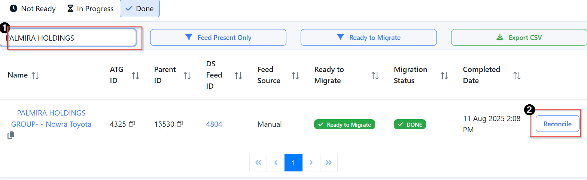Open DS Feed ID 4804 link

[x=214, y=124]
